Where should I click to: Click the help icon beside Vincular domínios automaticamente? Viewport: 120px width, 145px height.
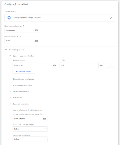[41, 114]
